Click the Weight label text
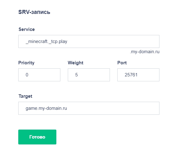The height and width of the screenshot is (150, 174). click(76, 63)
